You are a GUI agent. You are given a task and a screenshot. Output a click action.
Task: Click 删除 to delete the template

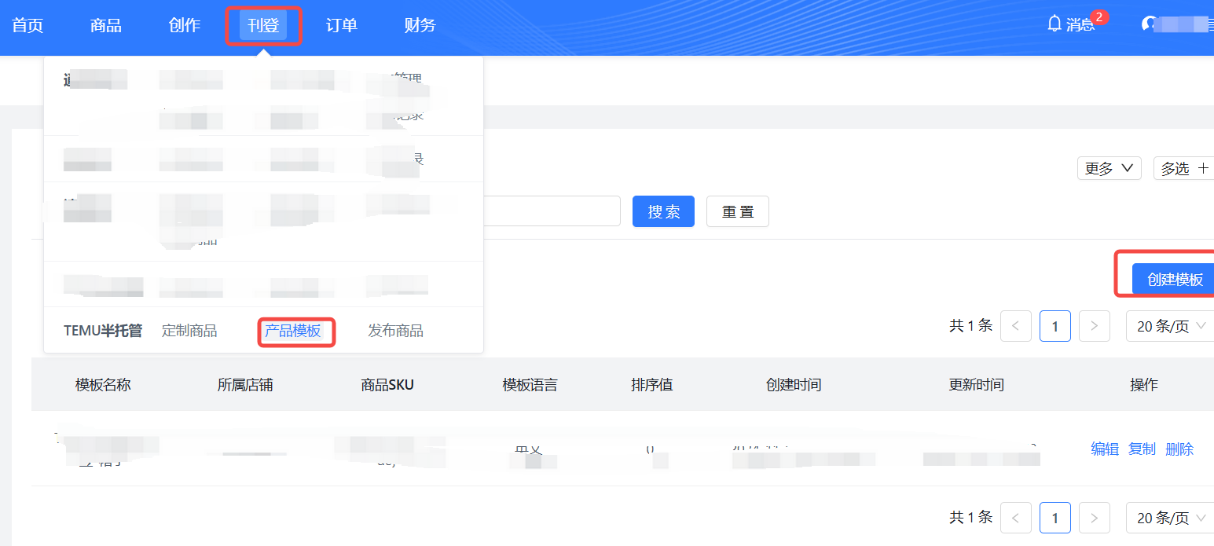click(x=1179, y=448)
